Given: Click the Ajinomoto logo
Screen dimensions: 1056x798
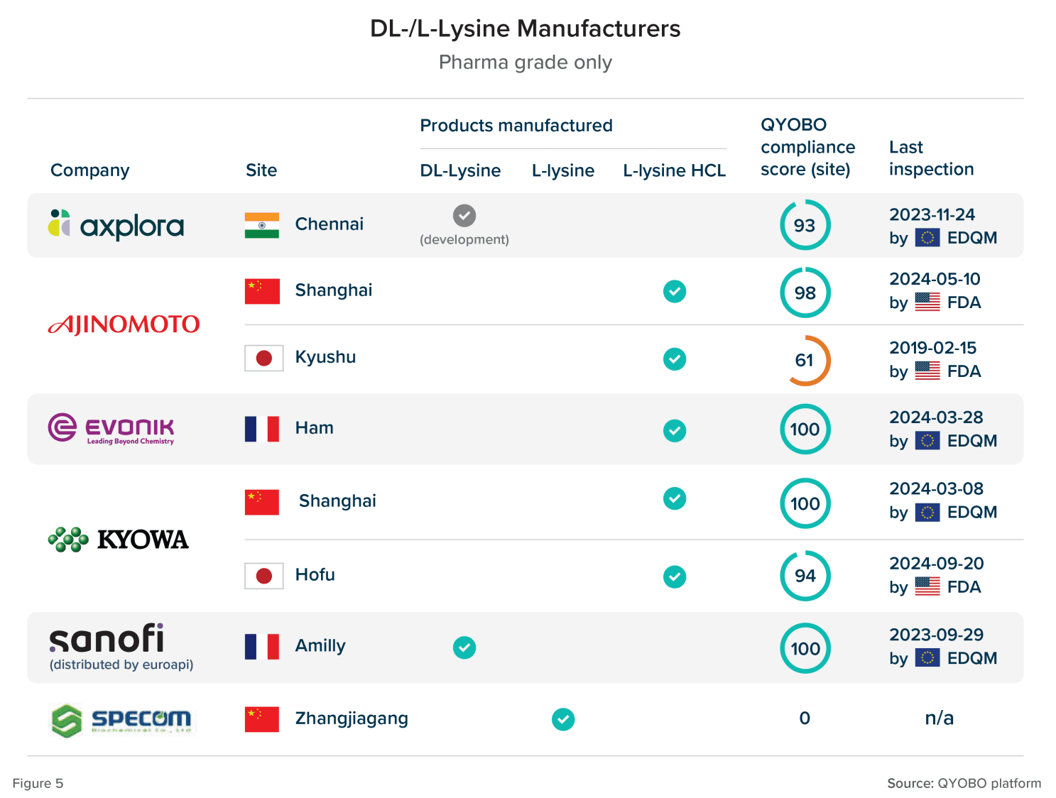Looking at the screenshot, I should [x=124, y=324].
